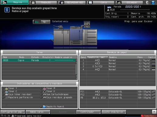Viewport: 157px width, 117px height.
Task: Click the cyan Tóner C cartridge icon
Action: pyautogui.click(x=7, y=91)
